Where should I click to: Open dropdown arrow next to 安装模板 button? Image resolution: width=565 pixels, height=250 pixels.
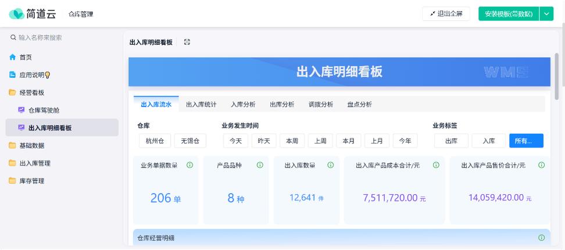[x=546, y=14]
